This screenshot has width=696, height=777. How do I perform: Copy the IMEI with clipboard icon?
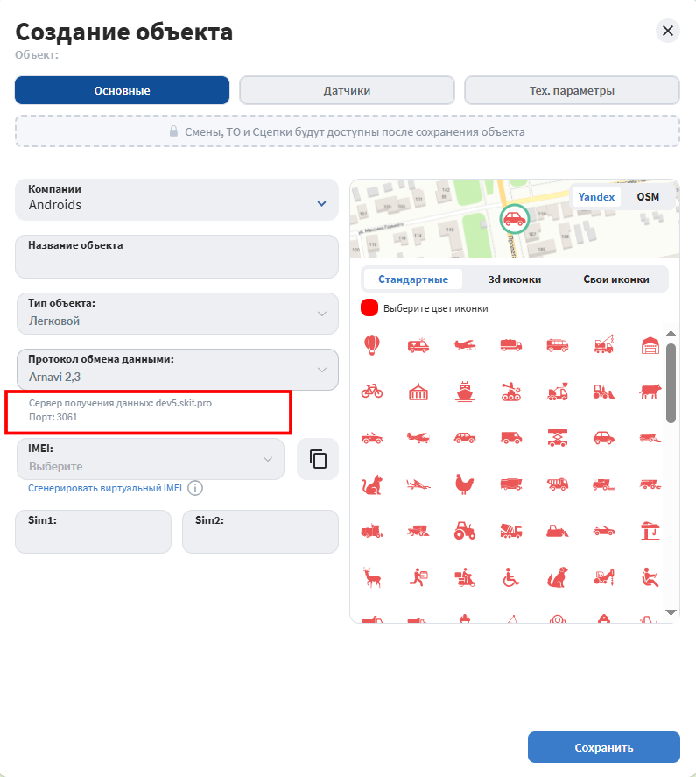tap(318, 459)
